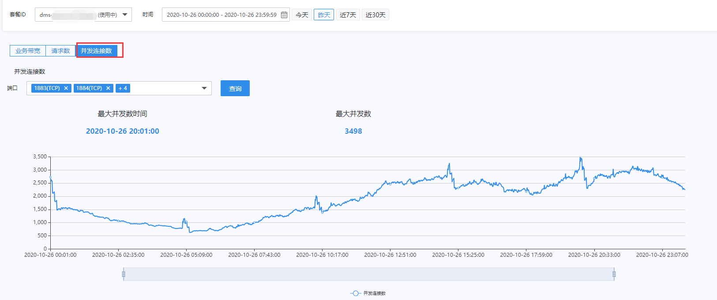Click the middle of the zoom slider bar
Viewport: 717px width, 300px height.
[368, 274]
